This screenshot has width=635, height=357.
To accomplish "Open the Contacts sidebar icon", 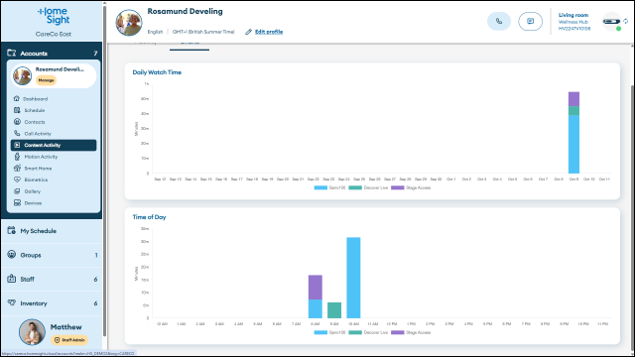I will pos(17,121).
